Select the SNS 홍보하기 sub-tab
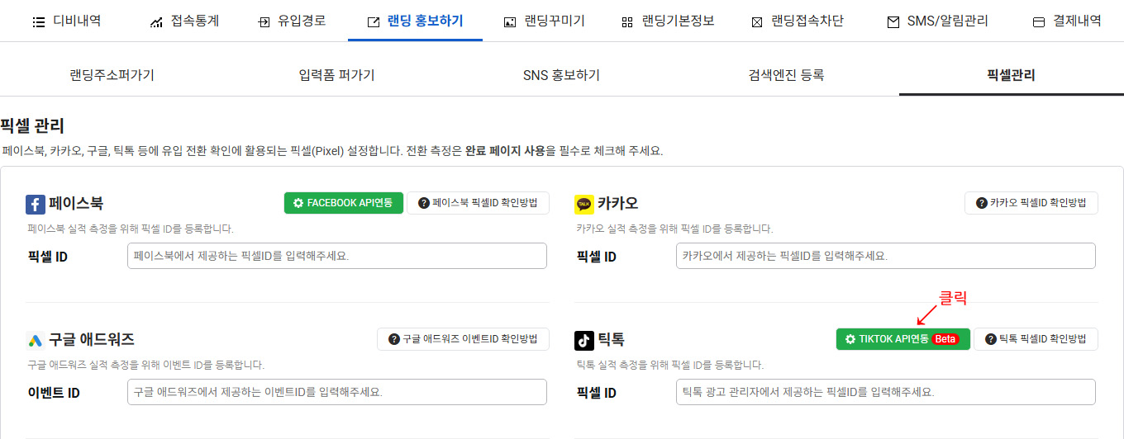1124x439 pixels. 561,75
